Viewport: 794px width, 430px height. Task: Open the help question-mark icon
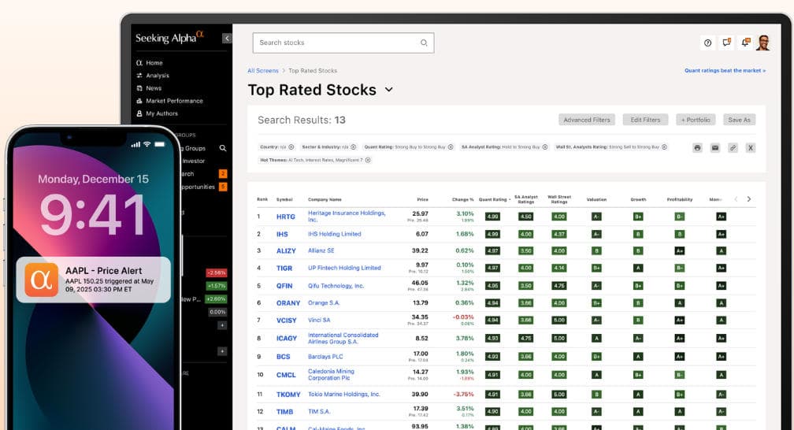(708, 43)
